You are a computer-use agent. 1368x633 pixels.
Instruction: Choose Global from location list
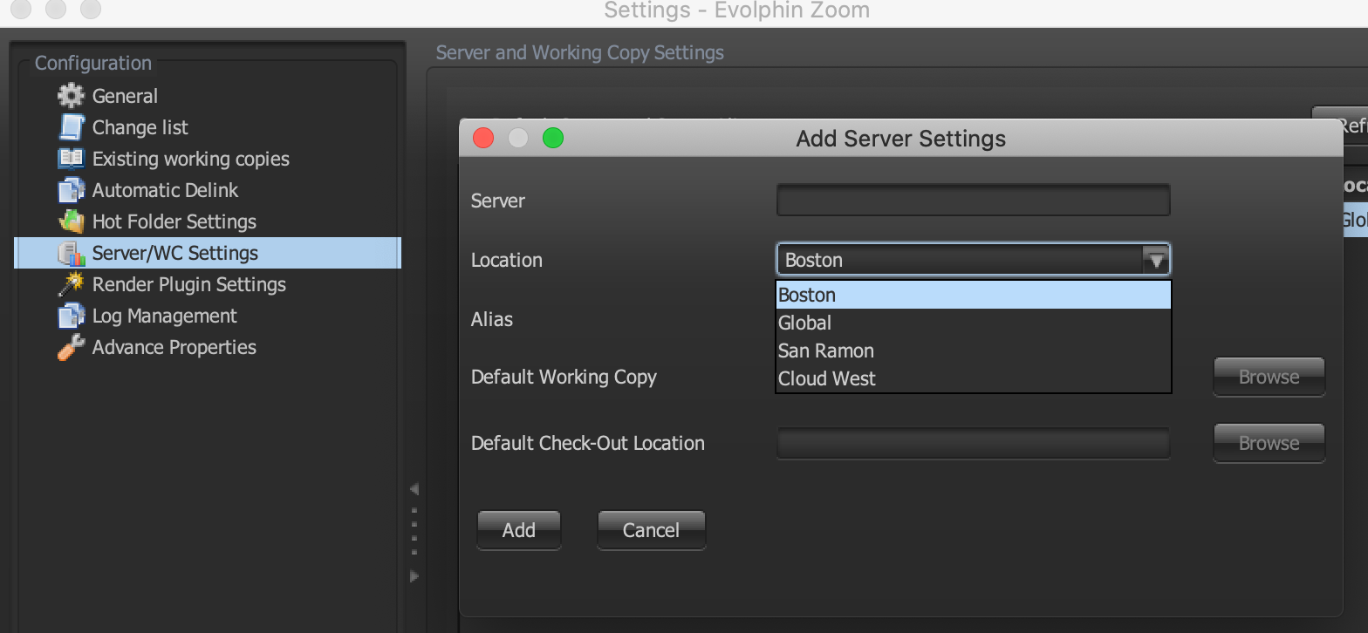coord(973,323)
